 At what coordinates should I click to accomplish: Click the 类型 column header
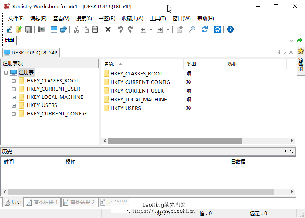(x=204, y=64)
